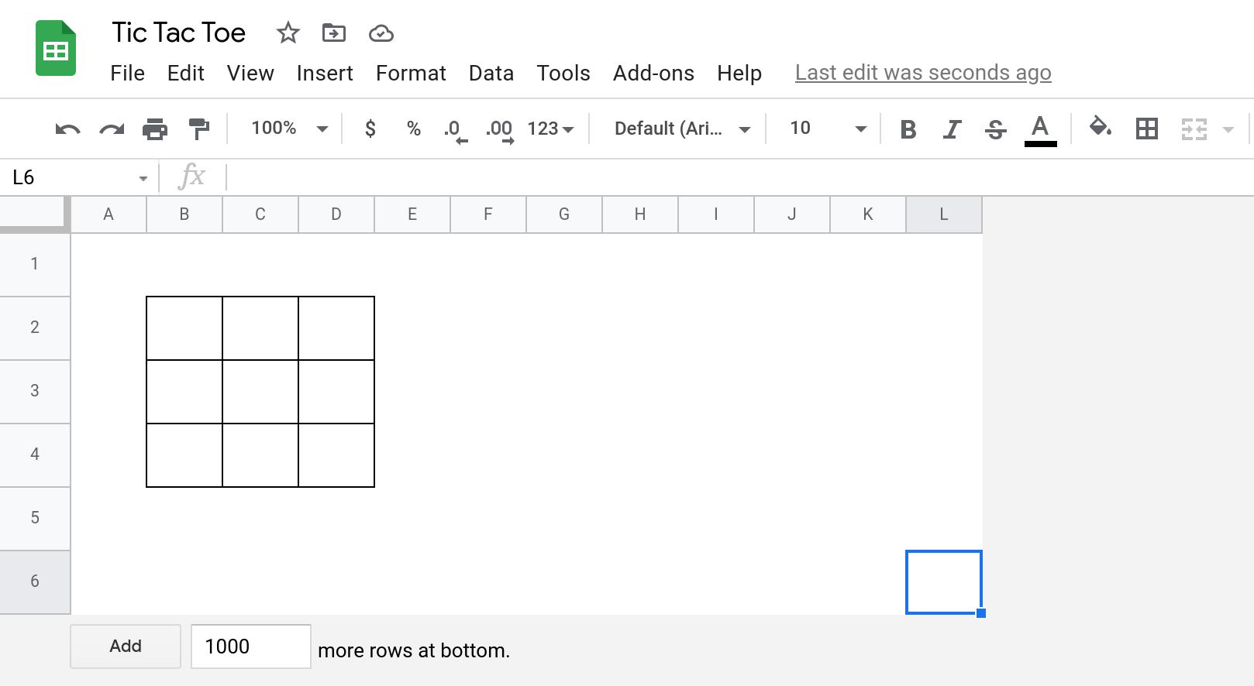Viewport: 1254px width, 686px height.
Task: Redo the last action
Action: click(112, 129)
